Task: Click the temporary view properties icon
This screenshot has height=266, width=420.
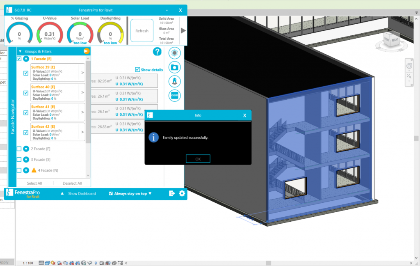Action: click(102, 263)
